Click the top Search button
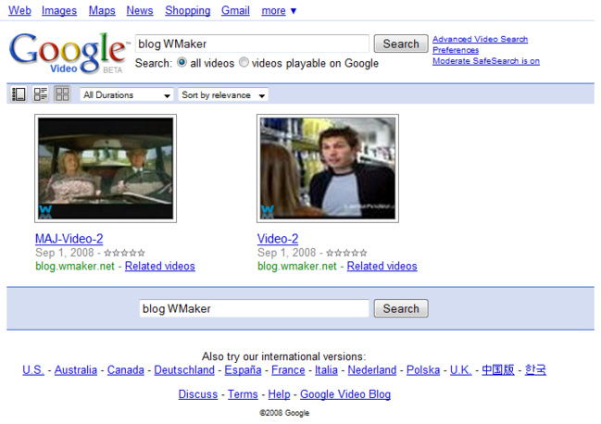The image size is (601, 424). tap(401, 44)
